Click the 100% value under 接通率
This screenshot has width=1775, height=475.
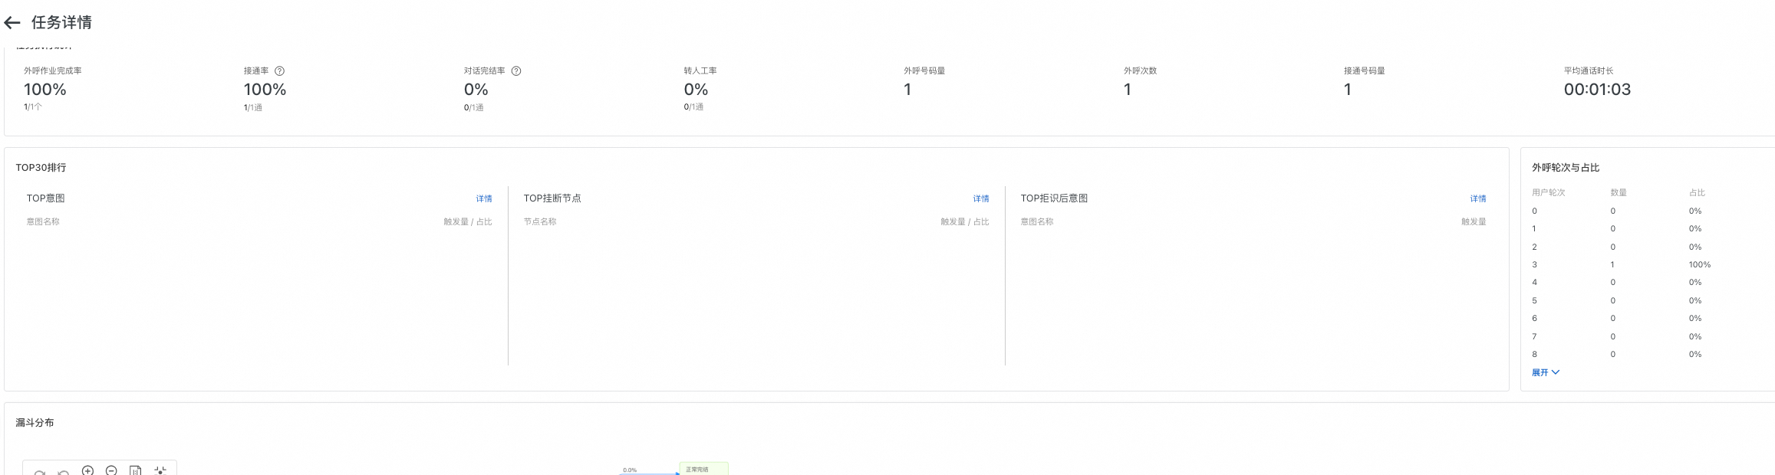[x=265, y=90]
